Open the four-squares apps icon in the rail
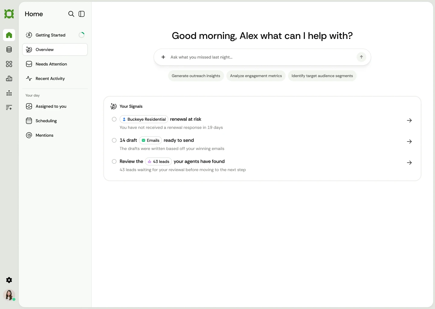The width and height of the screenshot is (435, 309). coord(9,64)
